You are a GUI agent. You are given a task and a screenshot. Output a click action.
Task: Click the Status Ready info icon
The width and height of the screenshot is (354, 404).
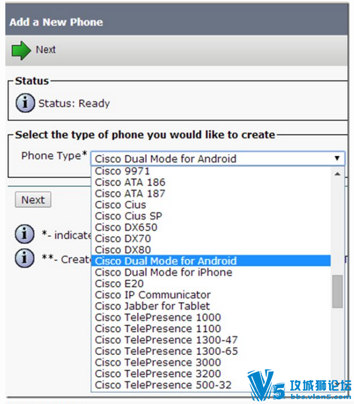pyautogui.click(x=25, y=103)
